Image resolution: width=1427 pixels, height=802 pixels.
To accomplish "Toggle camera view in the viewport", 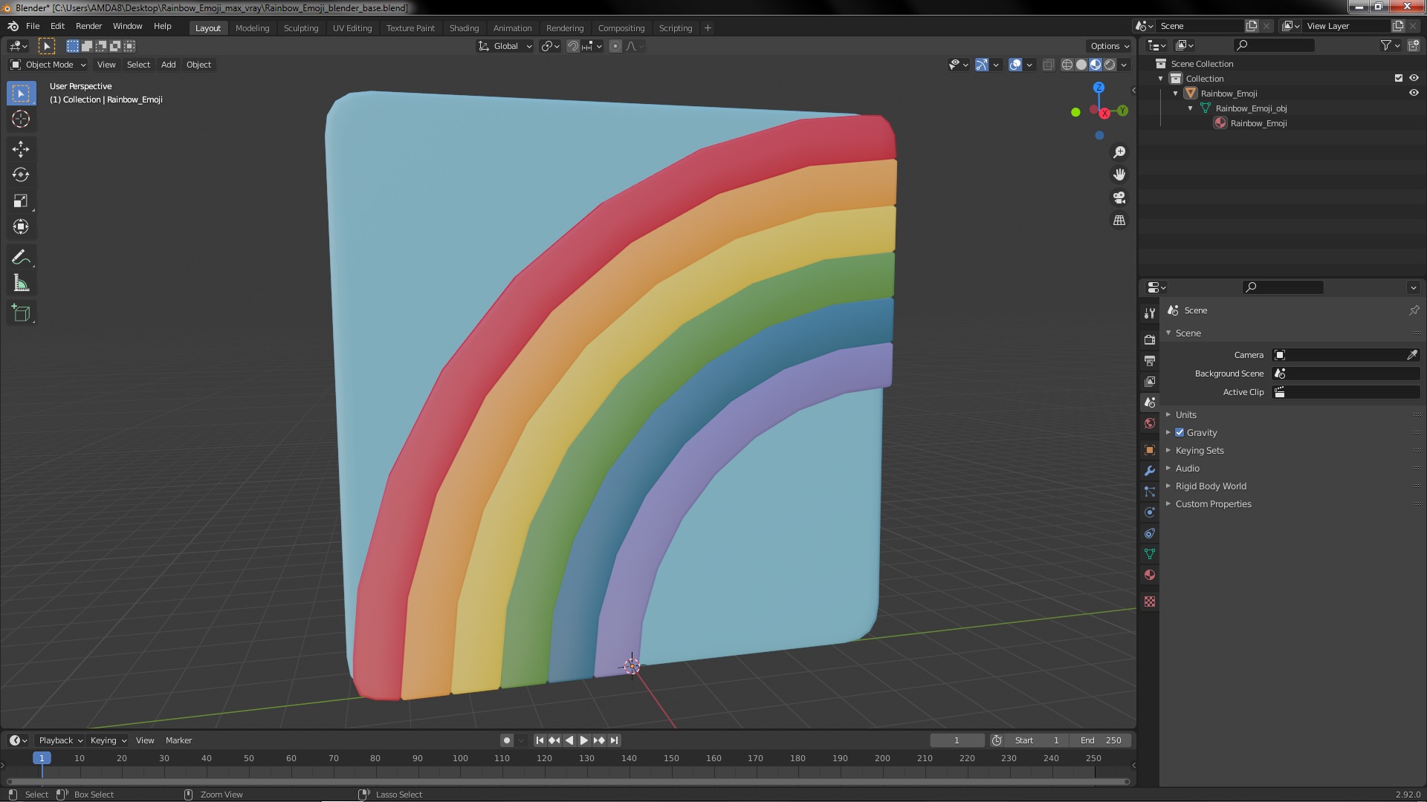I will tap(1119, 198).
